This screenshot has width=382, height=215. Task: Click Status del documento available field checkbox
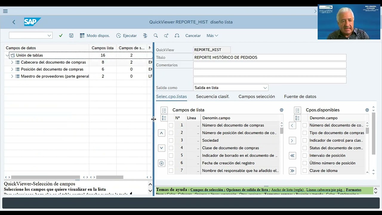(305, 148)
